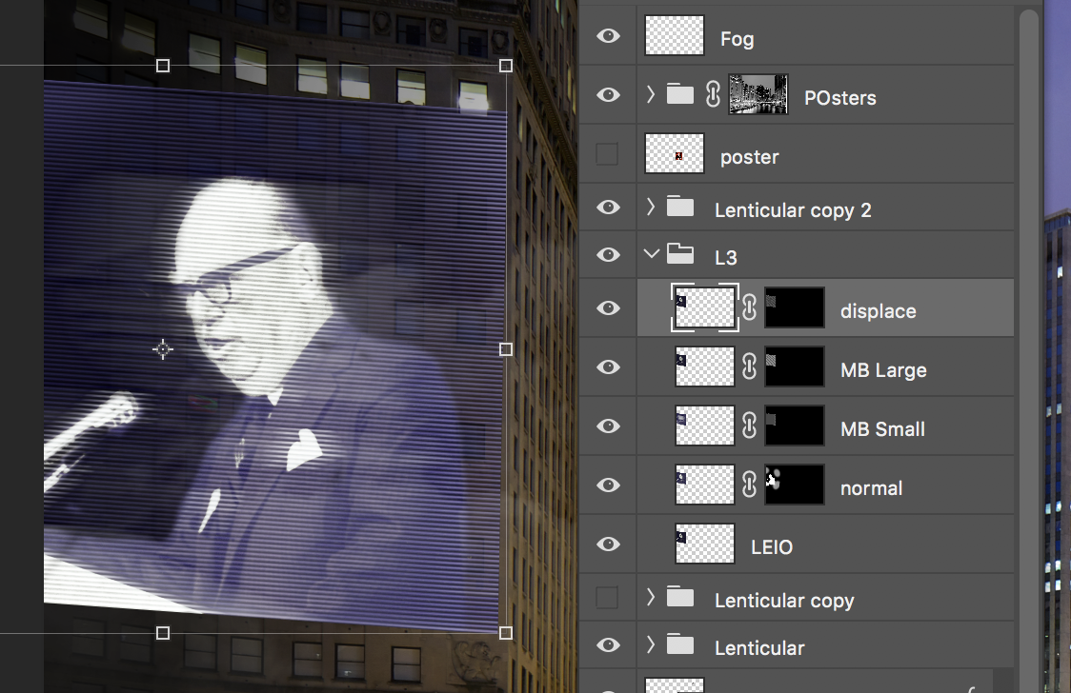Toggle MB Small layer visibility
Image resolution: width=1071 pixels, height=693 pixels.
(x=608, y=426)
